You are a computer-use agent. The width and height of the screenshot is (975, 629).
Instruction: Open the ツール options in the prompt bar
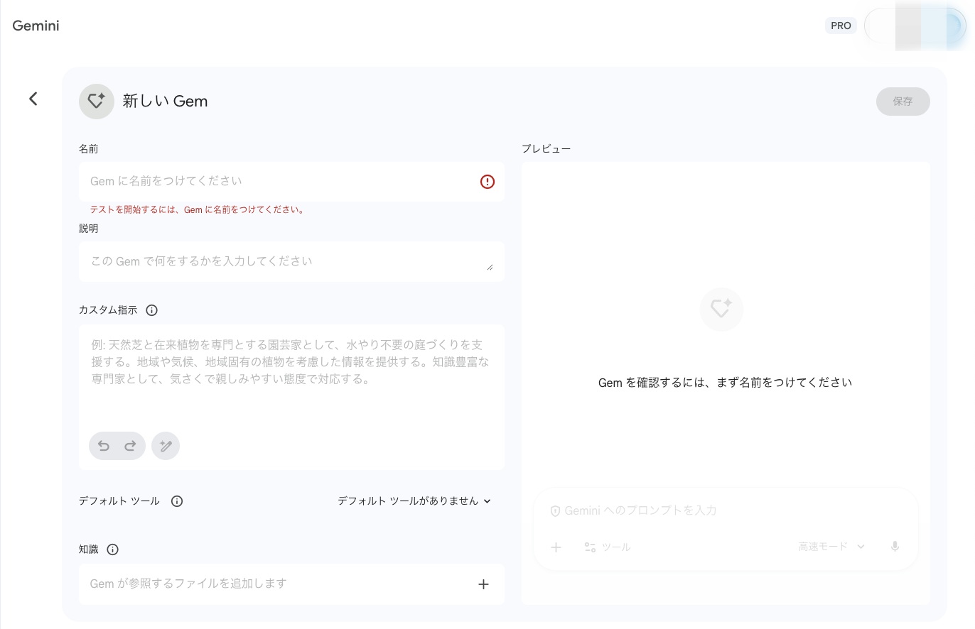pyautogui.click(x=608, y=547)
